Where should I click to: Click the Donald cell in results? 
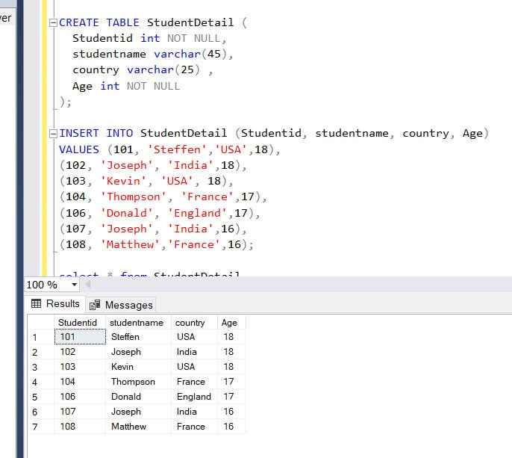click(139, 397)
